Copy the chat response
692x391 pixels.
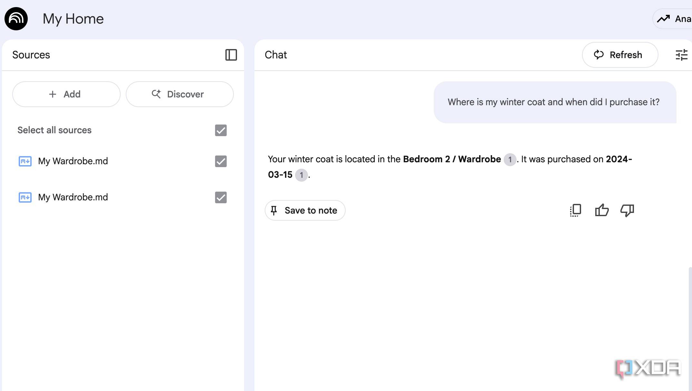tap(575, 210)
